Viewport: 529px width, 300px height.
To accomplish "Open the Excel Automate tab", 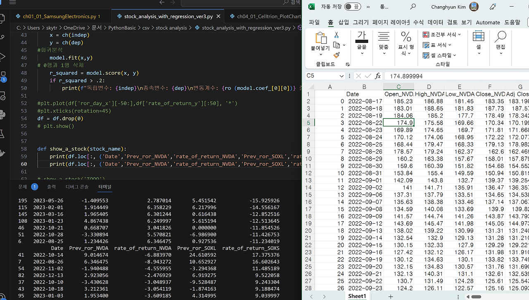I will (488, 22).
